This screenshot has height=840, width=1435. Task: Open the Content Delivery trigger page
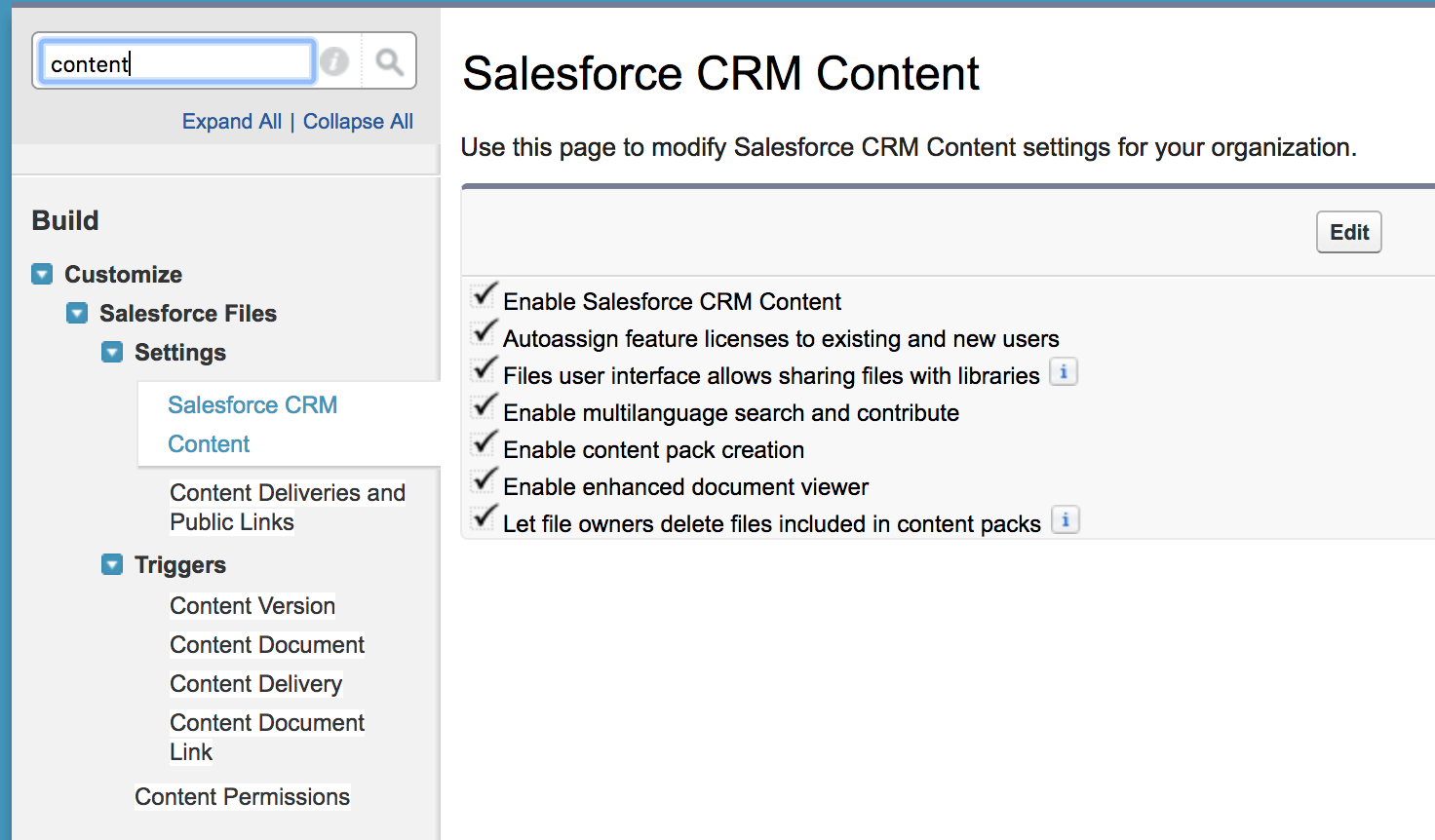coord(256,684)
